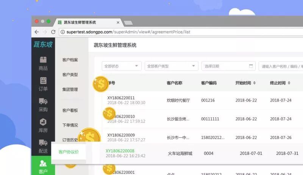Open a new browser tab
303x175 pixels.
pos(128,23)
